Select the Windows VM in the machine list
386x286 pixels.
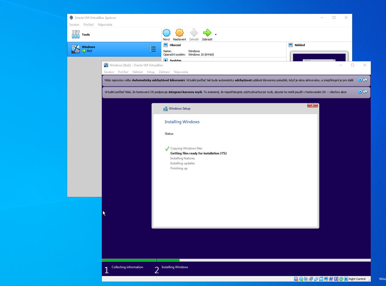pos(114,49)
